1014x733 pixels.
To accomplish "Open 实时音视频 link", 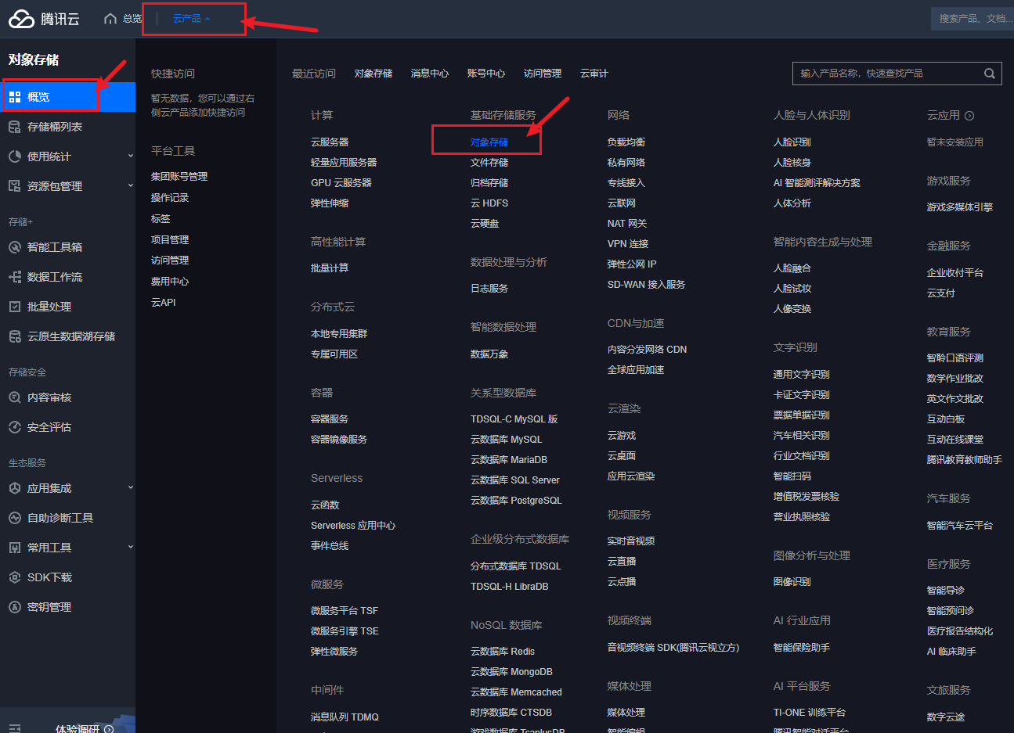I will click(631, 541).
